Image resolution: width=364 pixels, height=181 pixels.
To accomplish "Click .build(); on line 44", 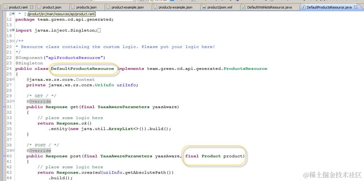I will click(60, 178).
